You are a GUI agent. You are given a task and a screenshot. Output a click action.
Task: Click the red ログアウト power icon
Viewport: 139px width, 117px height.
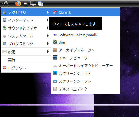coord(4,68)
